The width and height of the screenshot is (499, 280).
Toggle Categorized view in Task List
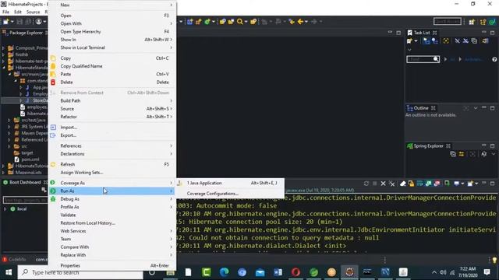pos(426,41)
